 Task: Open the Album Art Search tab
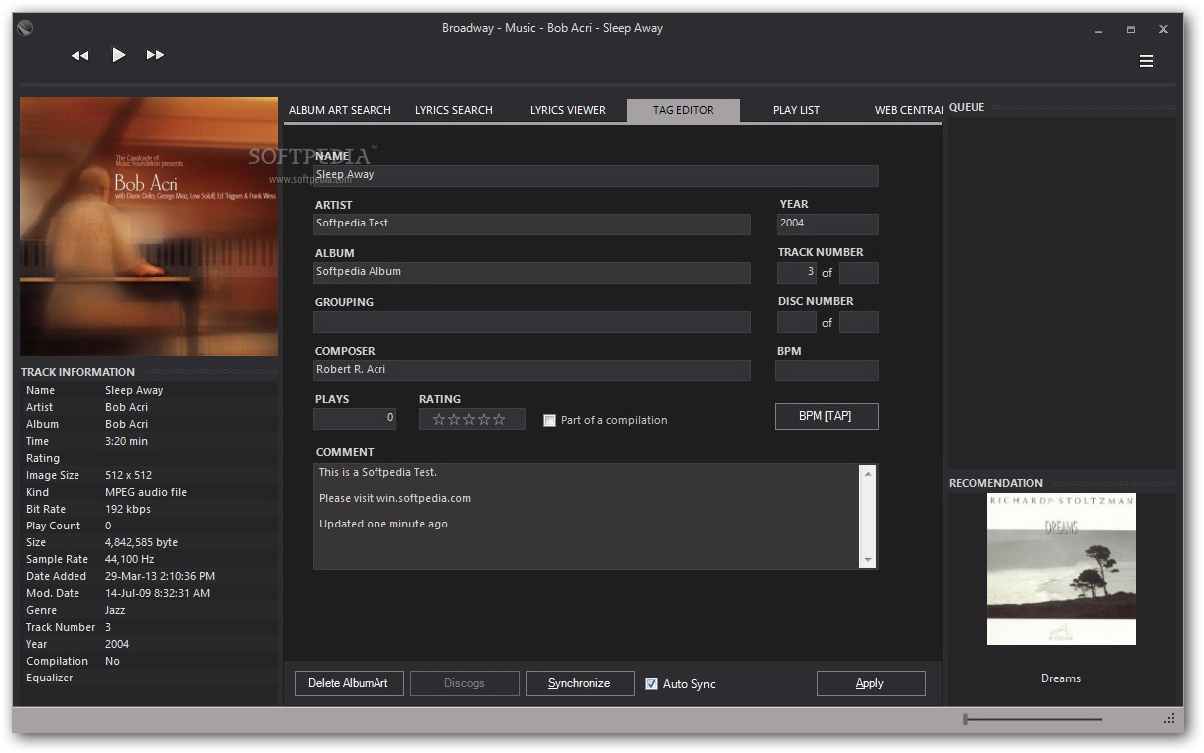click(x=340, y=110)
